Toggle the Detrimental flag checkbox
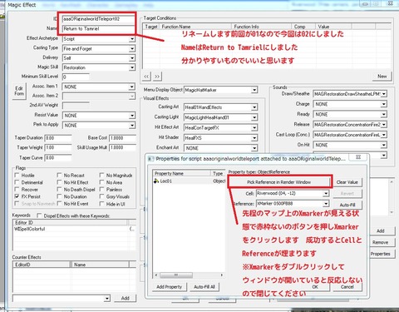The image size is (399, 312). point(17,182)
